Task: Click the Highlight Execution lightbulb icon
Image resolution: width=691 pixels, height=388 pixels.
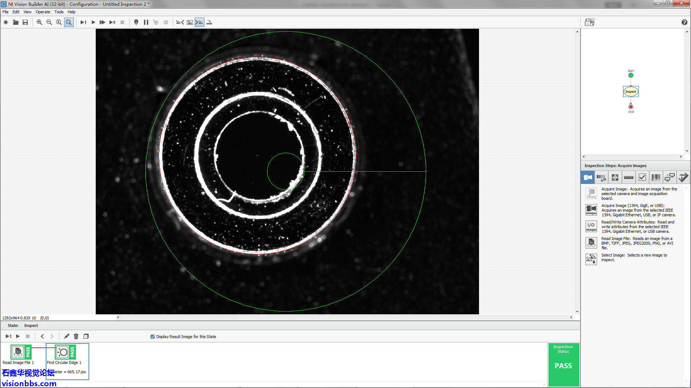Action: click(x=136, y=22)
